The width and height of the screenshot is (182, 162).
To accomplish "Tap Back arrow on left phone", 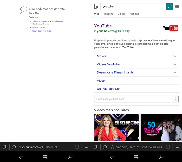I will tap(21, 157).
